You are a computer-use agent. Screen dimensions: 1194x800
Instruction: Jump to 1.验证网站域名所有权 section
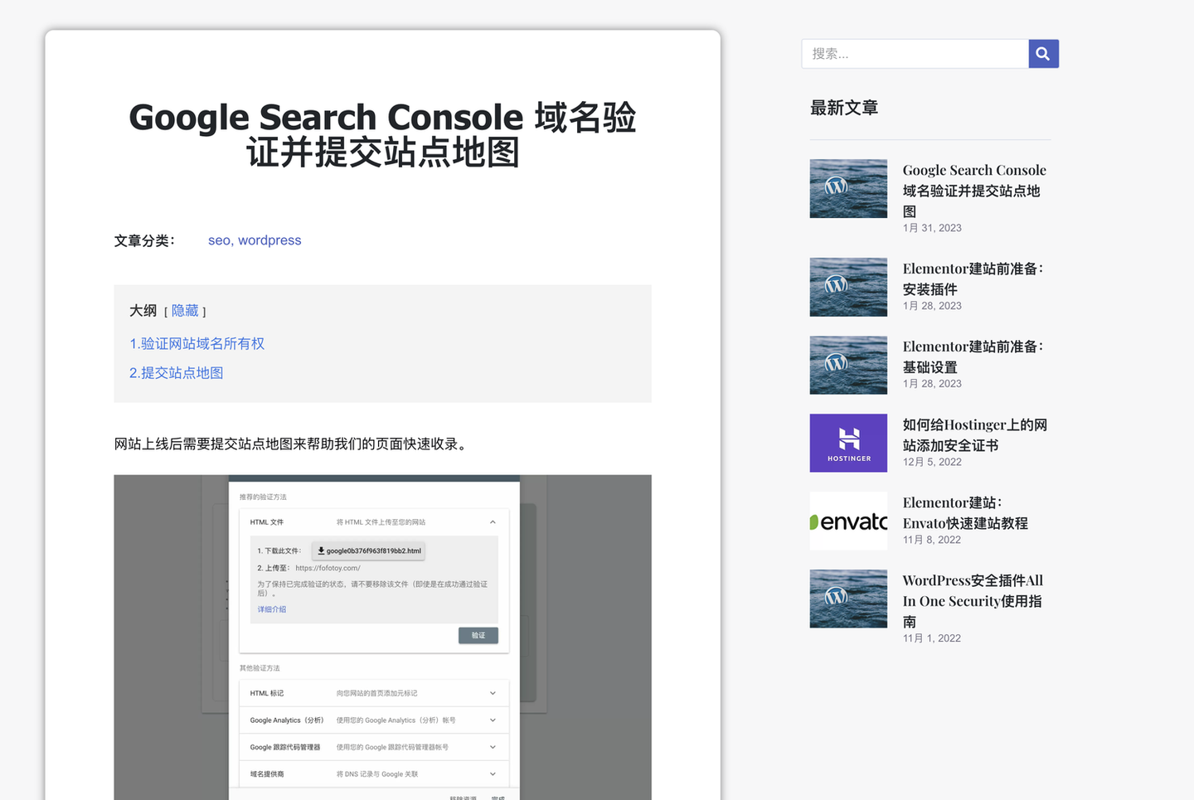pyautogui.click(x=197, y=343)
